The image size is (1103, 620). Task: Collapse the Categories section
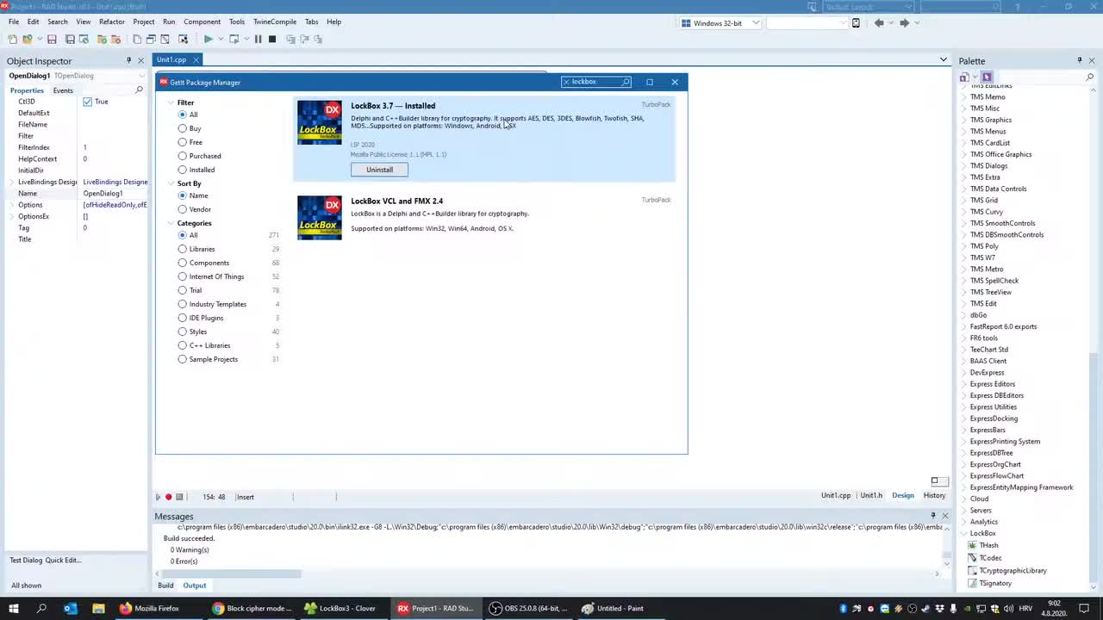click(x=171, y=223)
